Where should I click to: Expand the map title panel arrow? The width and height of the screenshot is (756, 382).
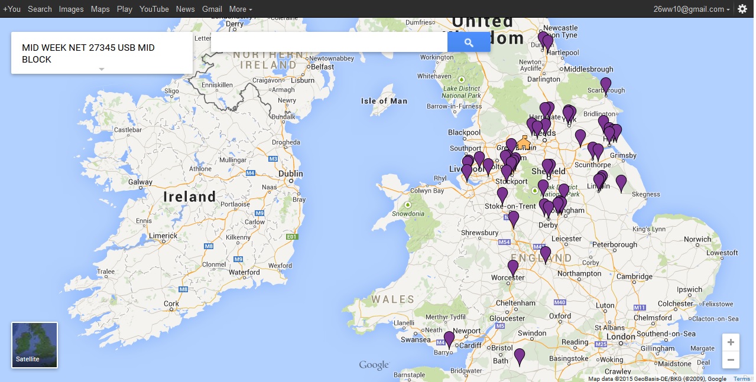point(102,69)
